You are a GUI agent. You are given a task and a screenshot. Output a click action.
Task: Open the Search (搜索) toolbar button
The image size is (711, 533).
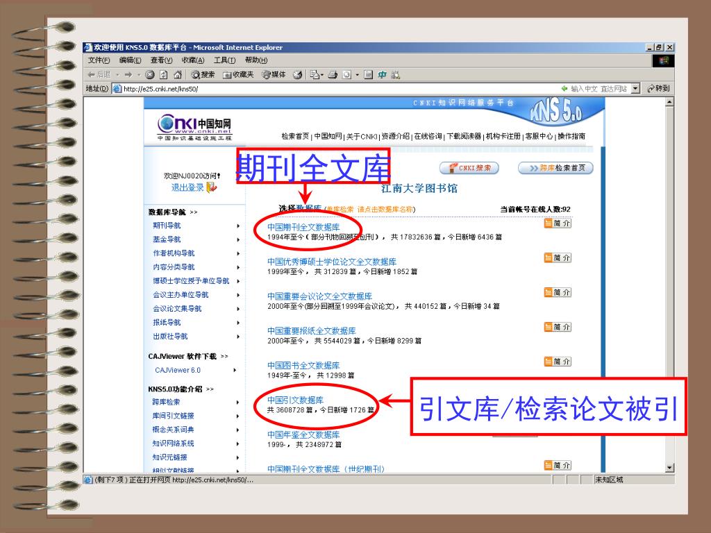pyautogui.click(x=203, y=75)
